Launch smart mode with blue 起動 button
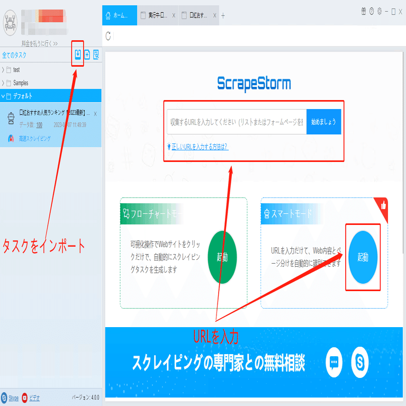This screenshot has height=406, width=406. tap(363, 257)
